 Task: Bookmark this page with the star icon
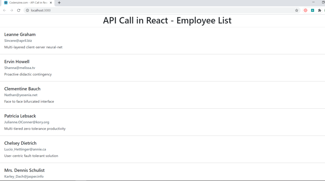click(x=297, y=10)
